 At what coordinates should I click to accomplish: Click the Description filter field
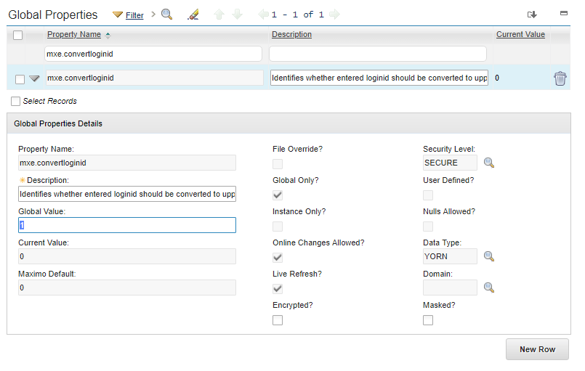378,54
